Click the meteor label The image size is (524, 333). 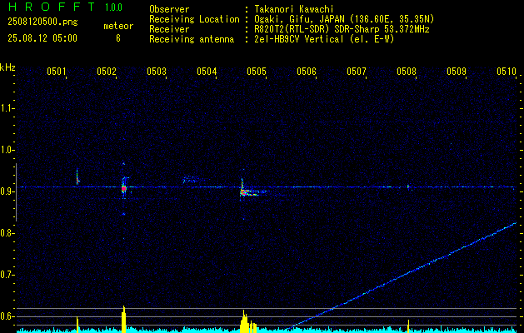(x=118, y=26)
